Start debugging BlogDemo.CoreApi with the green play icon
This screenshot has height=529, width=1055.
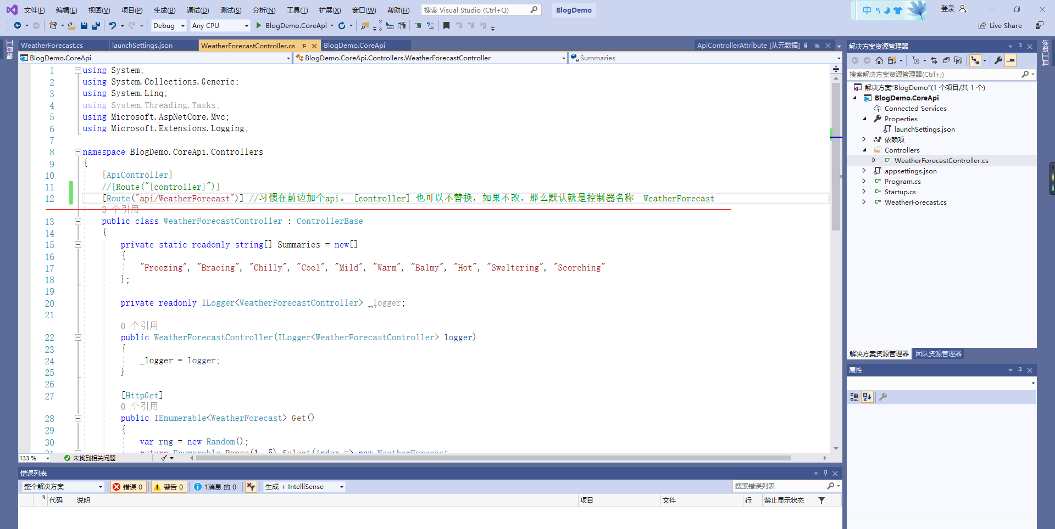pos(259,26)
